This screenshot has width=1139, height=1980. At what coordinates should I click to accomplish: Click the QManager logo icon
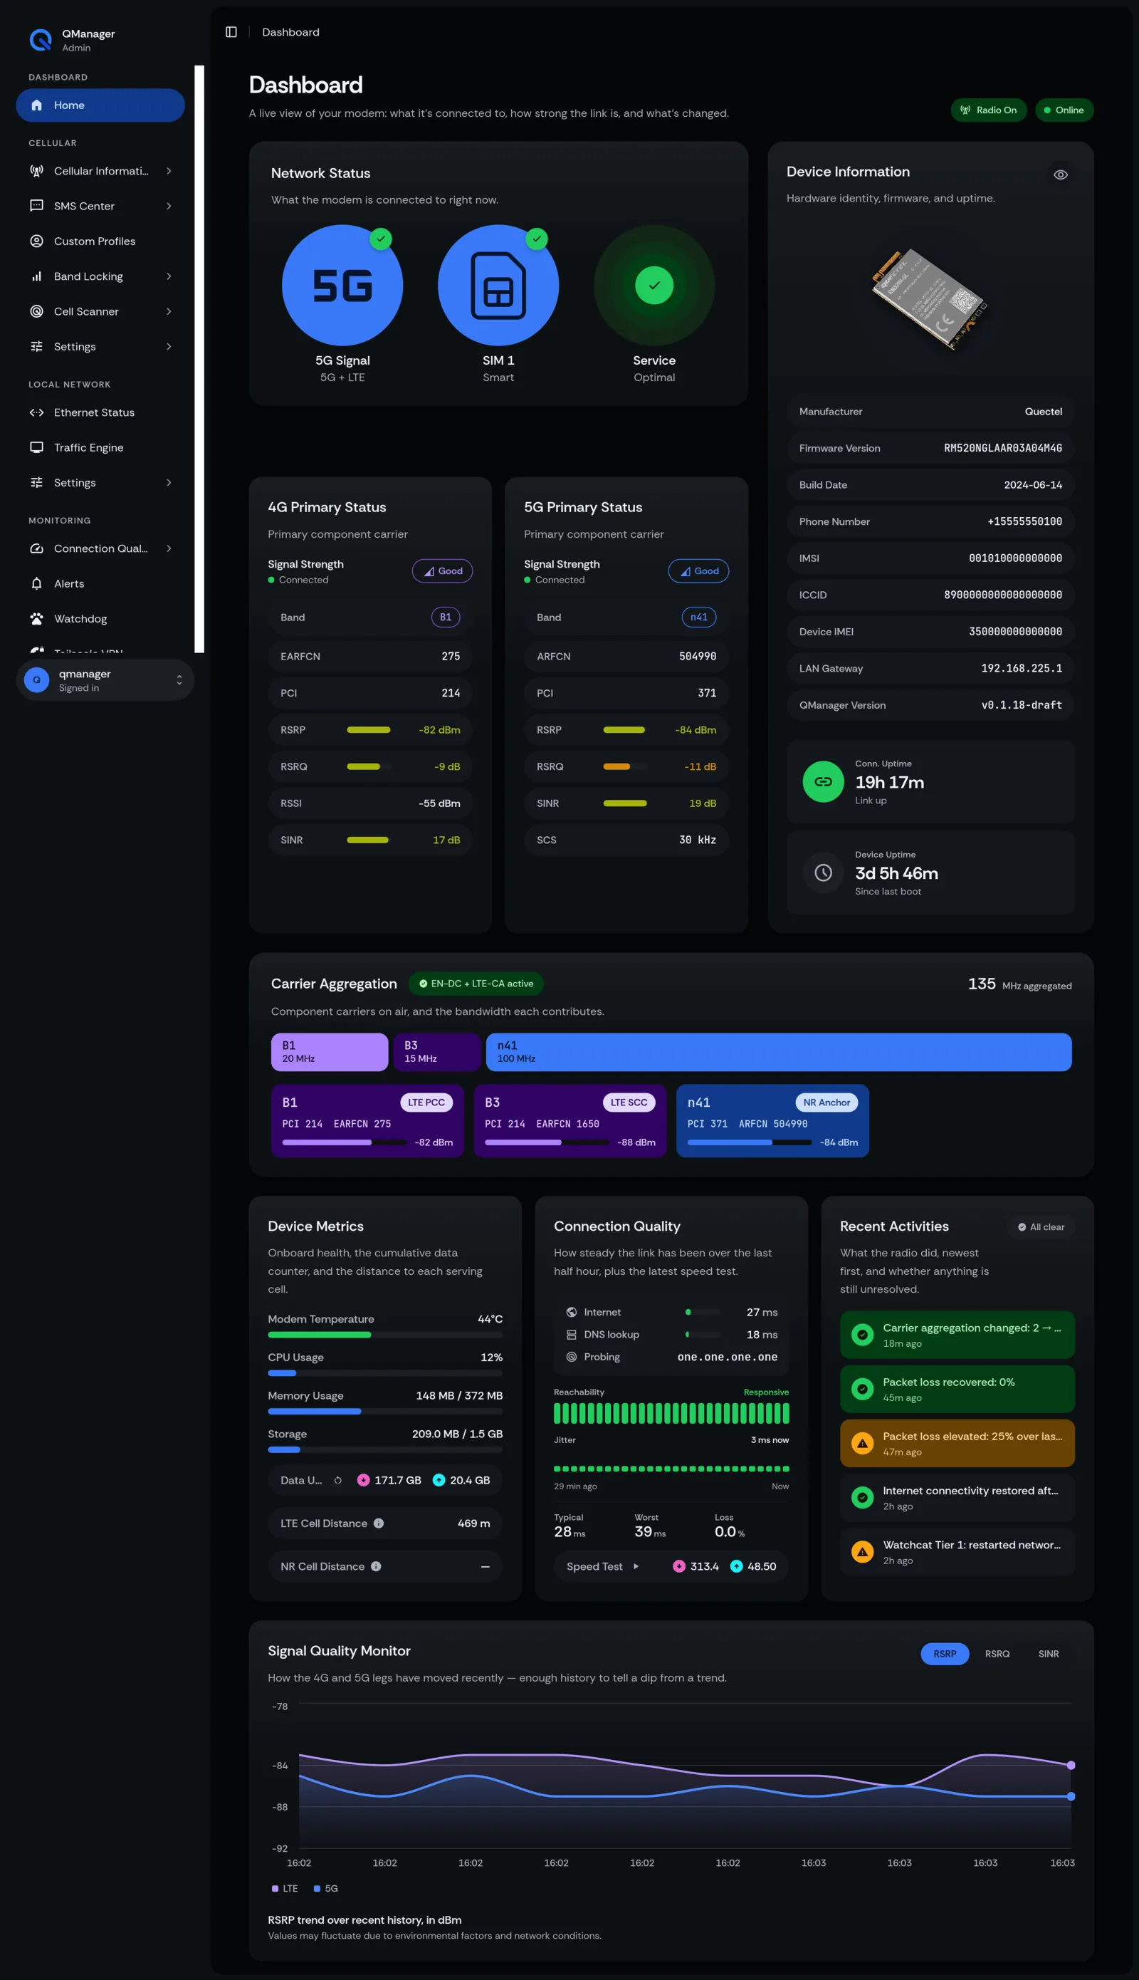(40, 40)
